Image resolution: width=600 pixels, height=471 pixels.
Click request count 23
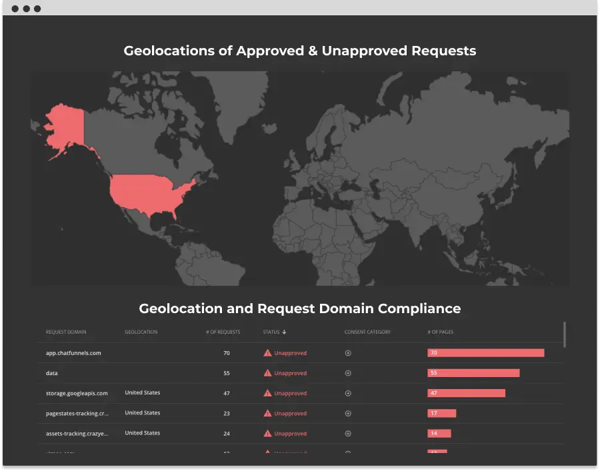click(x=227, y=413)
